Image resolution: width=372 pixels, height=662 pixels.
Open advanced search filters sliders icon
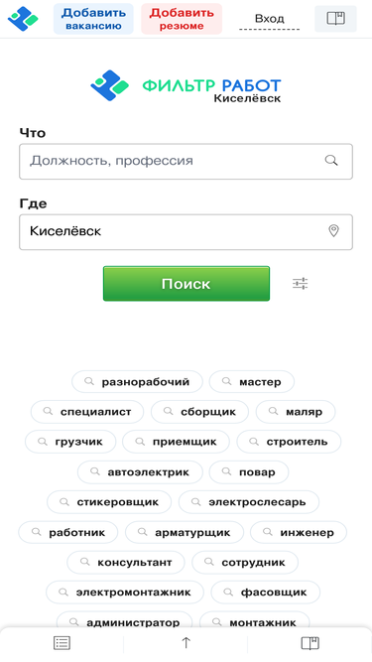(x=301, y=284)
